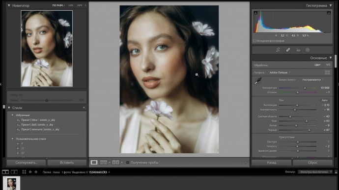This screenshot has width=339, height=190.
Task: Add a new preset with plus icon
Action: [84, 108]
